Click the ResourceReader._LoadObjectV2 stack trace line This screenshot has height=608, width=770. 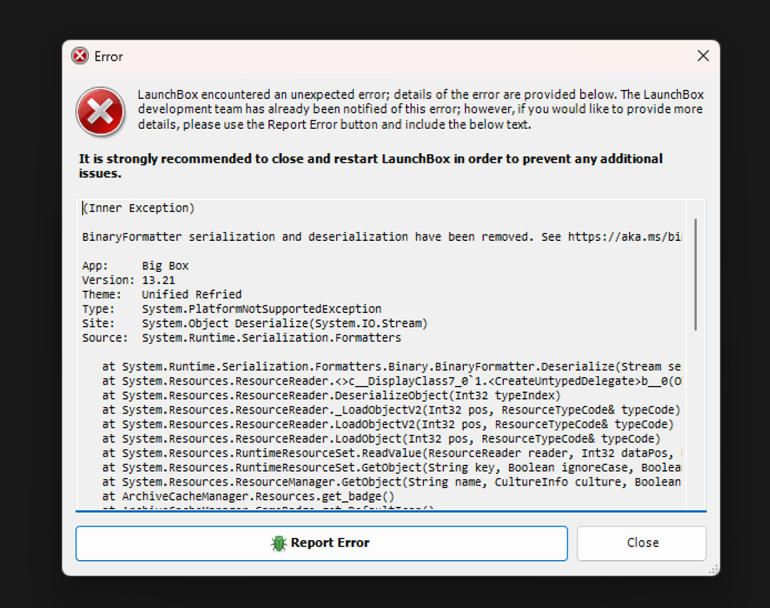click(x=392, y=410)
